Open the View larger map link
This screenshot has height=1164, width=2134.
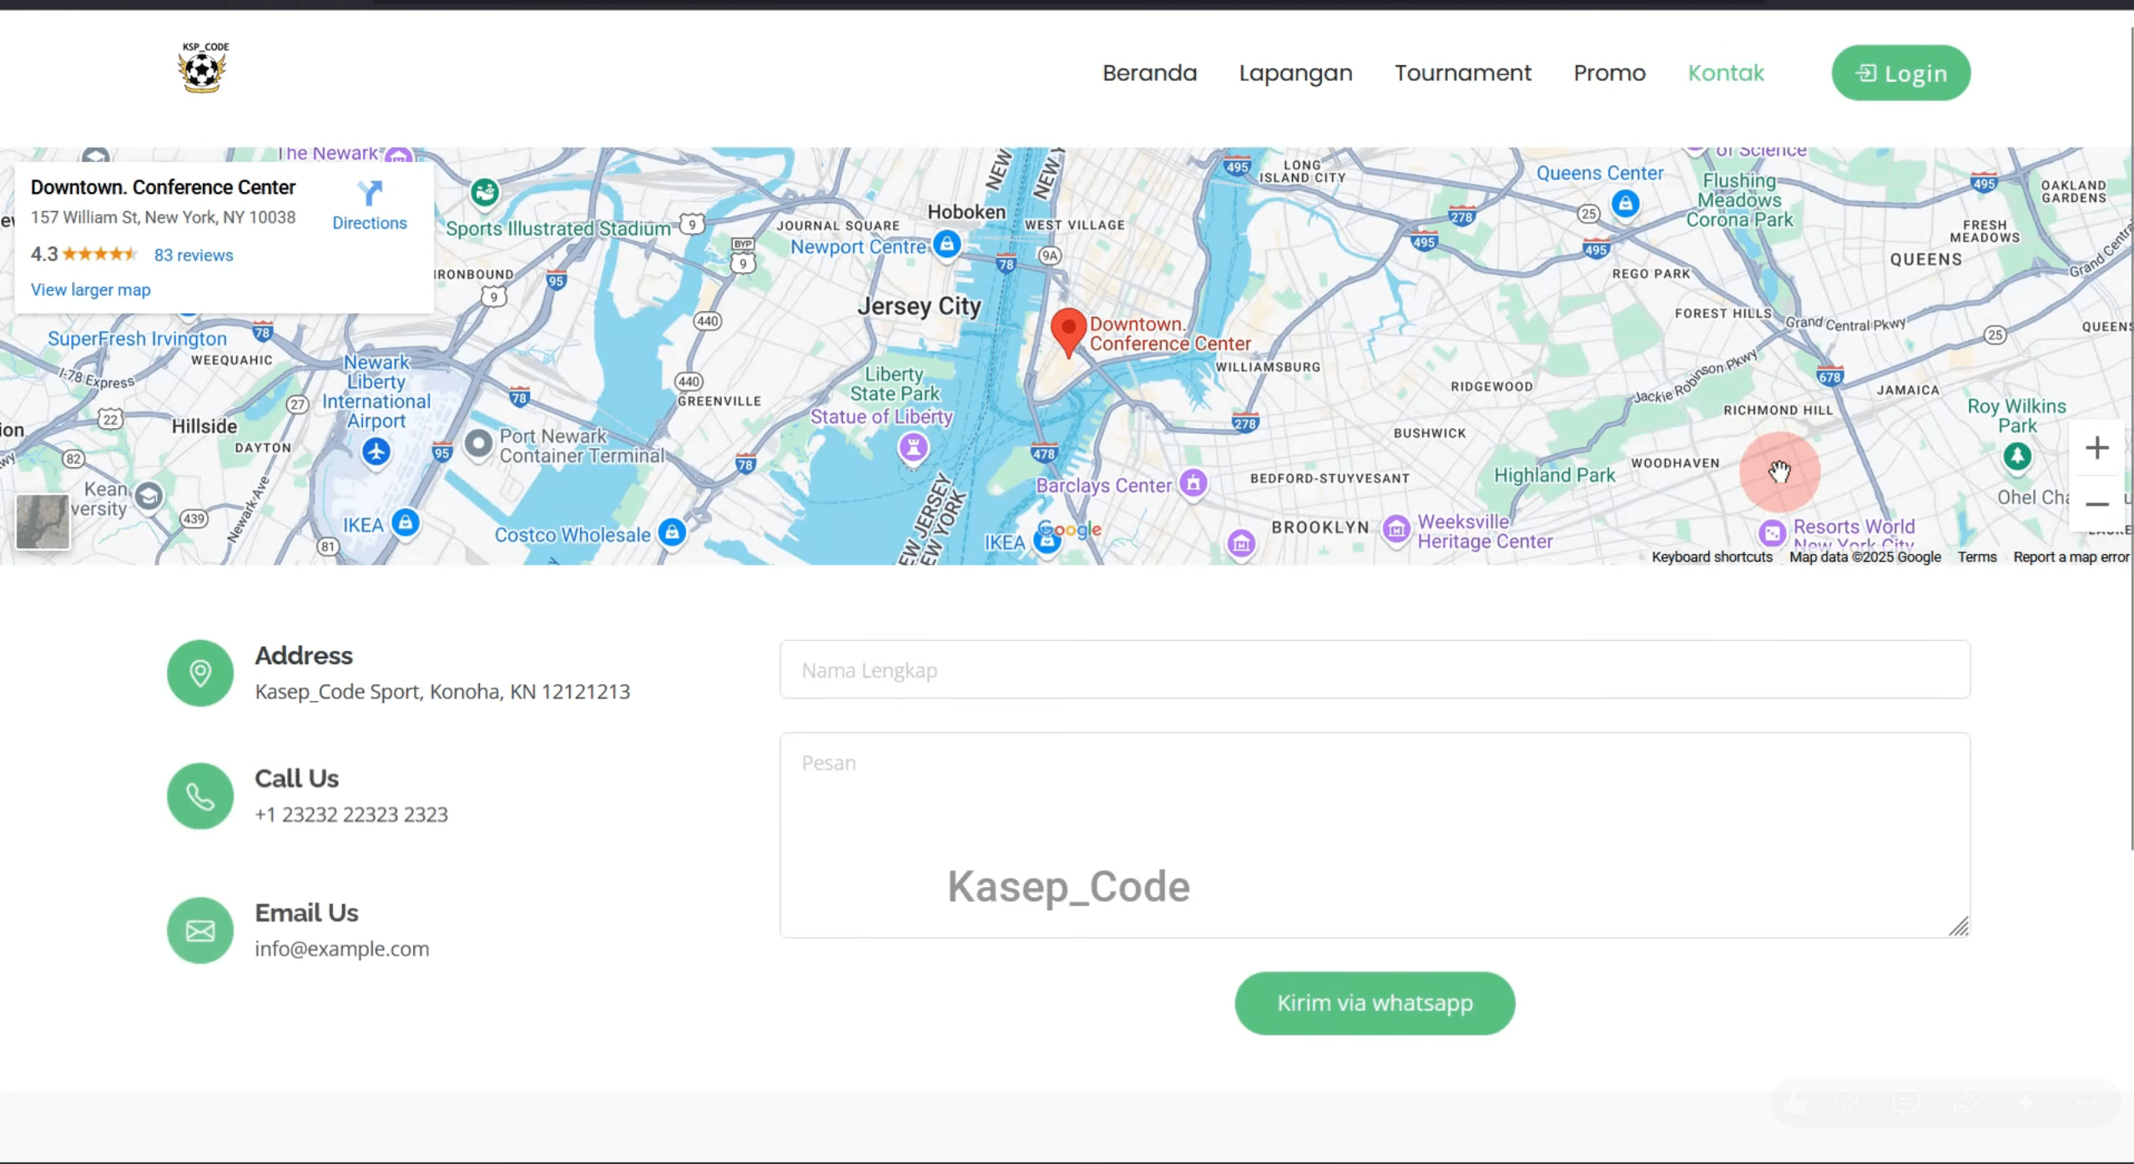click(x=91, y=290)
